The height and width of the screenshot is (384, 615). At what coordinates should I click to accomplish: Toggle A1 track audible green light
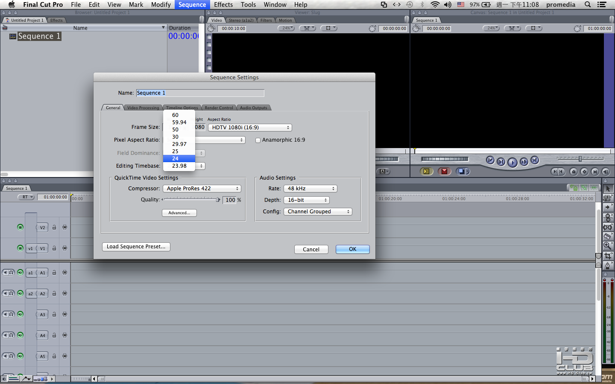(20, 272)
